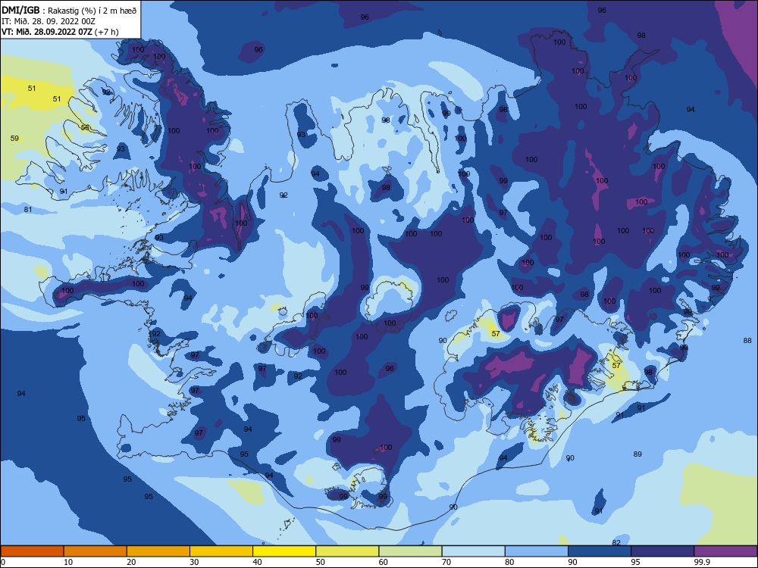Click the dark indigo 95–99.9 legend swatch
This screenshot has width=758, height=568.
point(662,551)
